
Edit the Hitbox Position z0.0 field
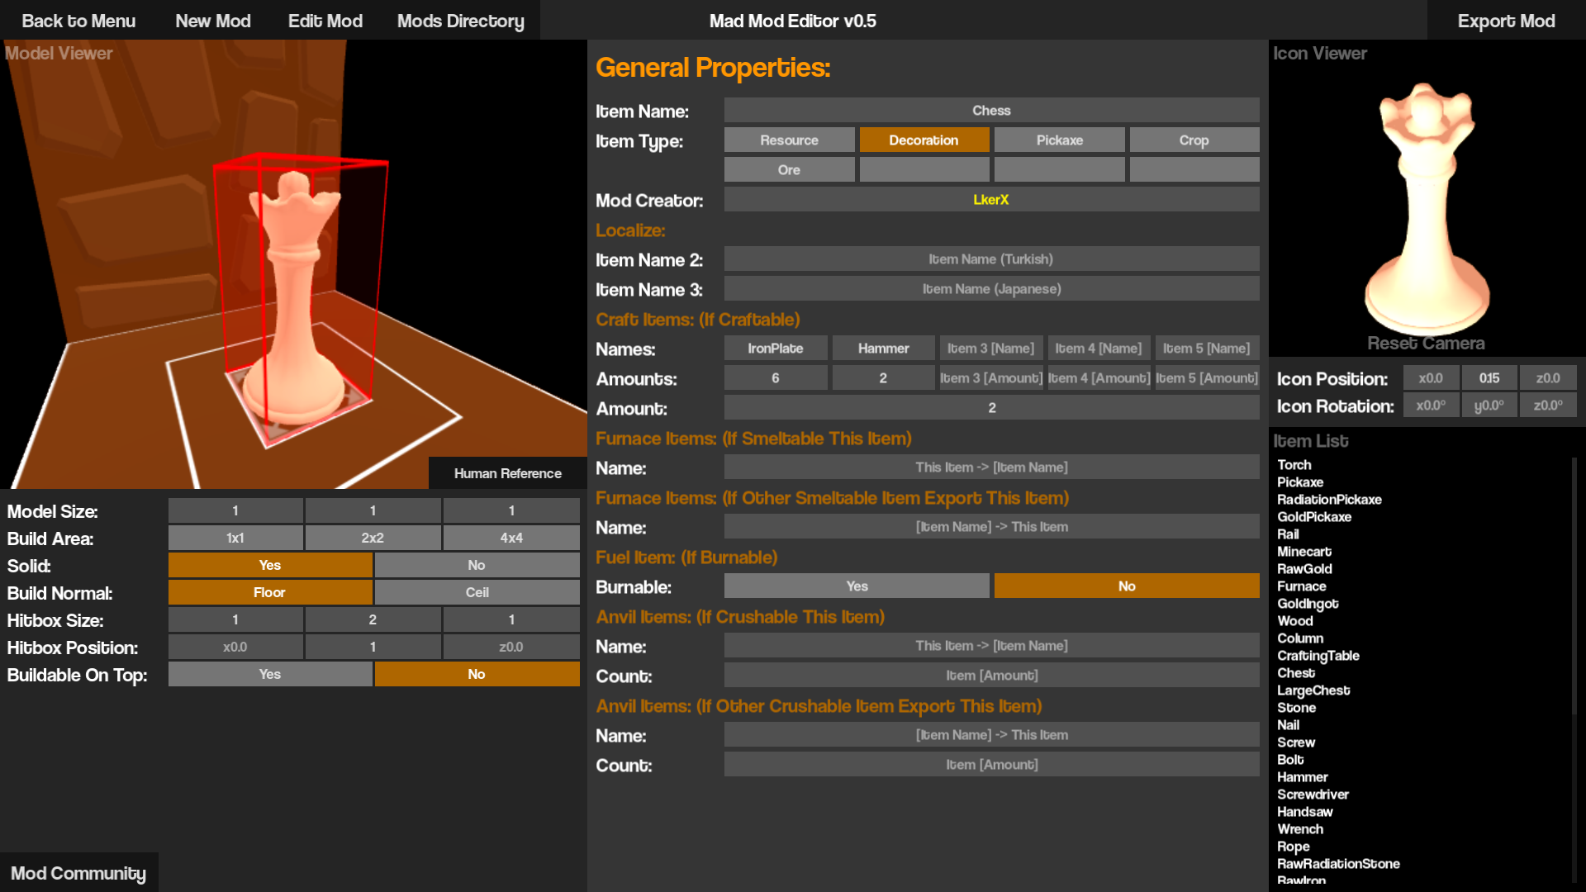coord(511,647)
